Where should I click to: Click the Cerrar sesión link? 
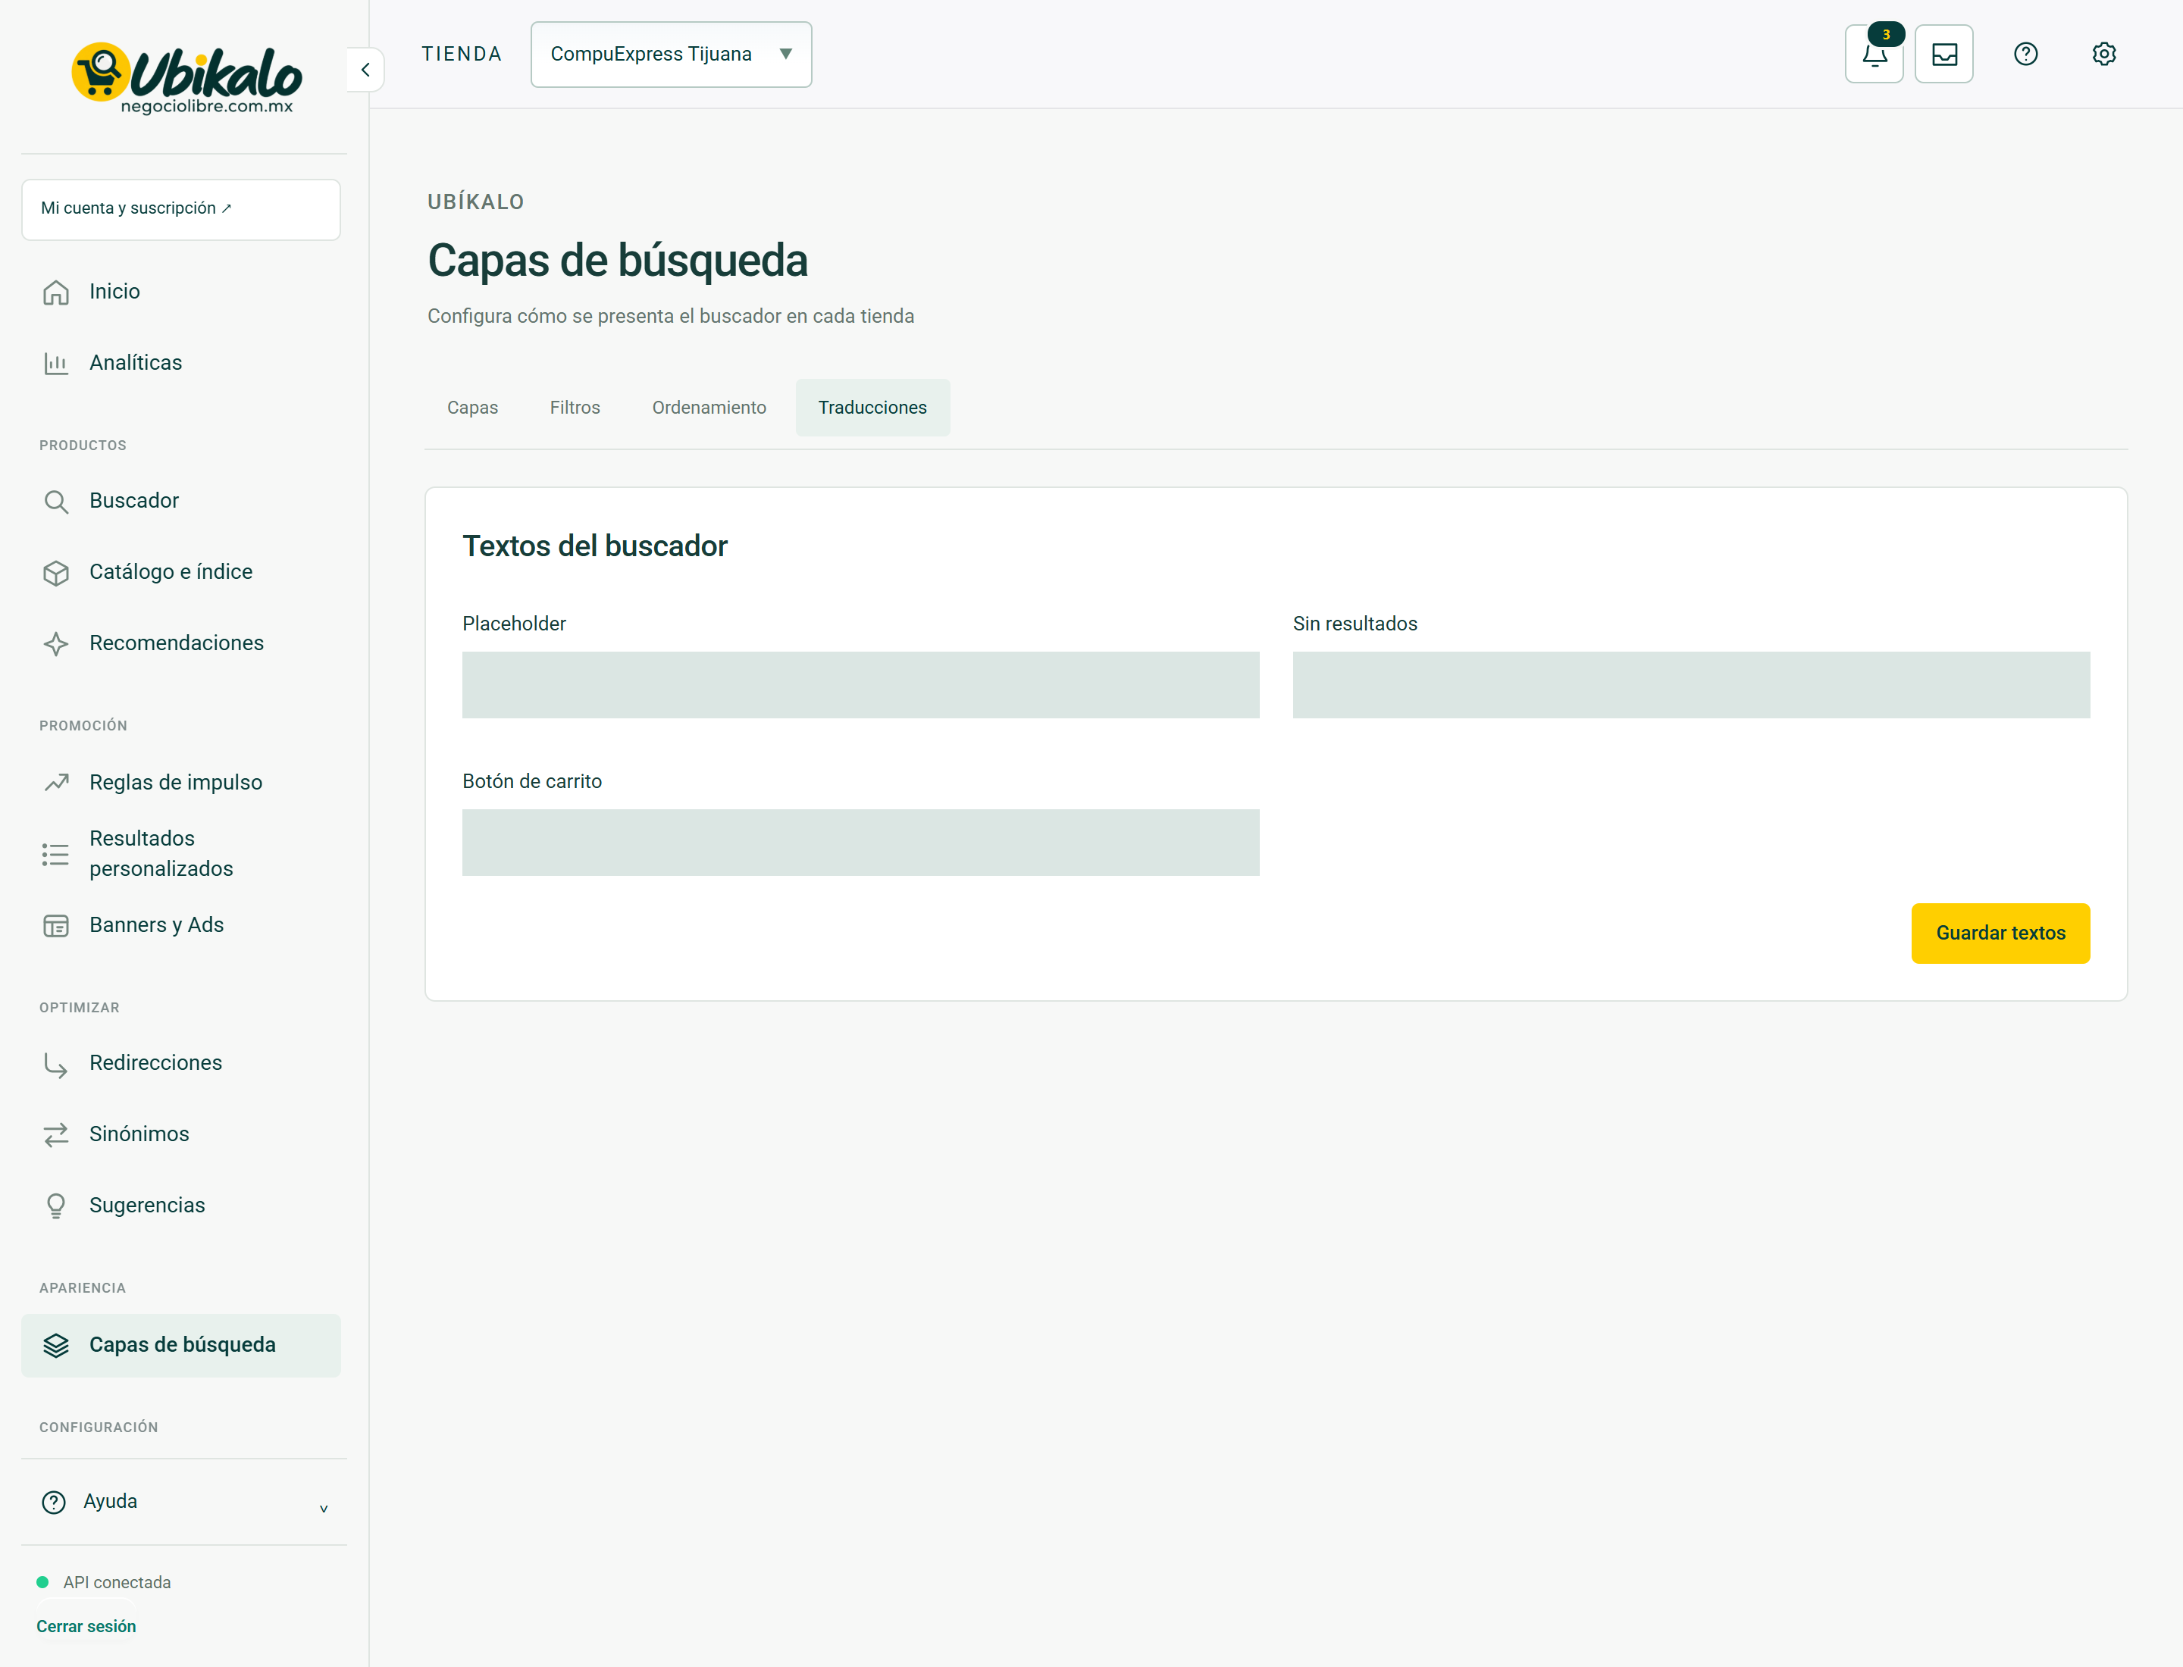click(x=86, y=1626)
